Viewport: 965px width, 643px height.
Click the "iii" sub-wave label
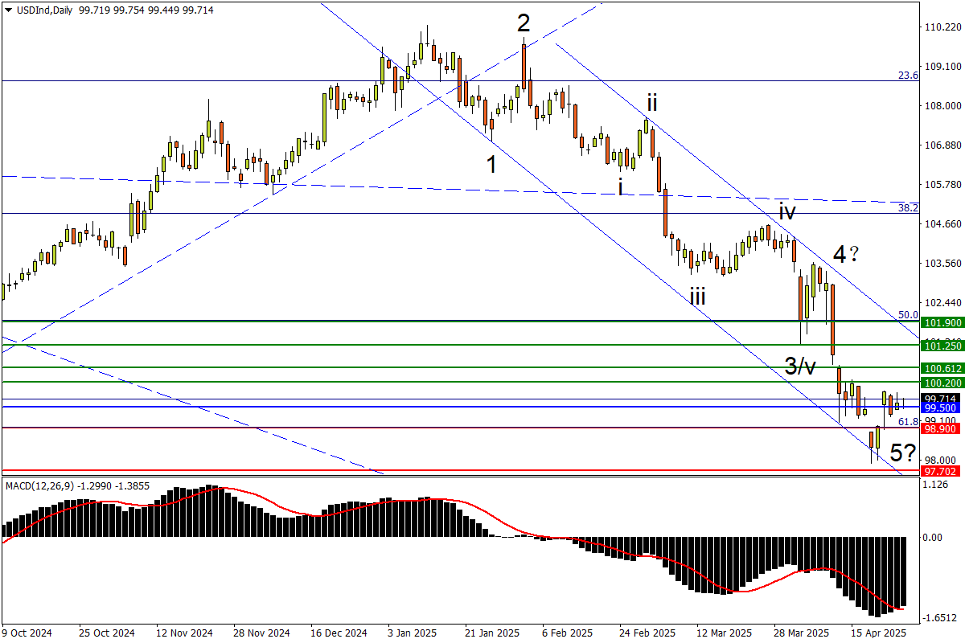pos(697,297)
